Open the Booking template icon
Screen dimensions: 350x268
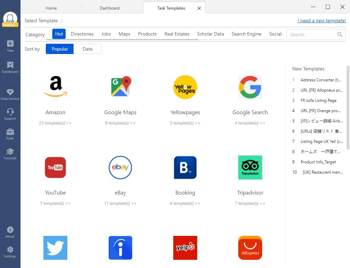pos(185,167)
